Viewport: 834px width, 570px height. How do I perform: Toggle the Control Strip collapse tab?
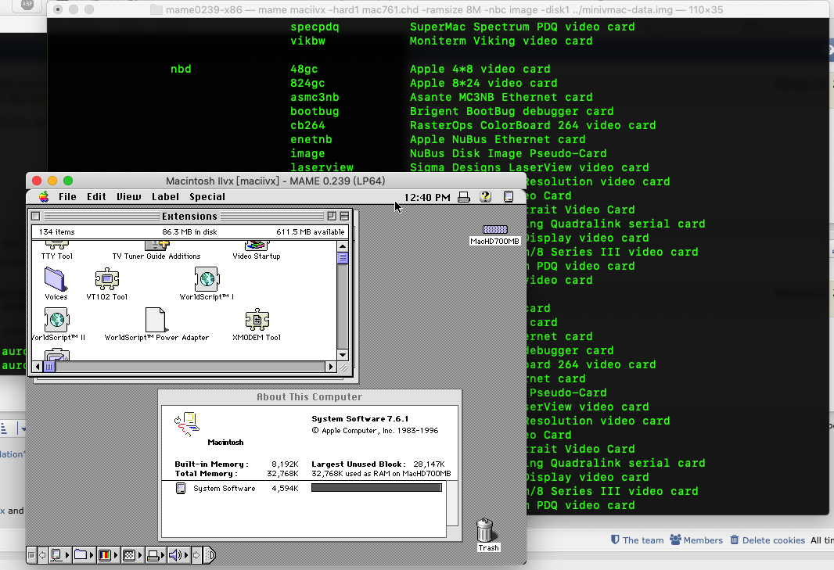(209, 555)
